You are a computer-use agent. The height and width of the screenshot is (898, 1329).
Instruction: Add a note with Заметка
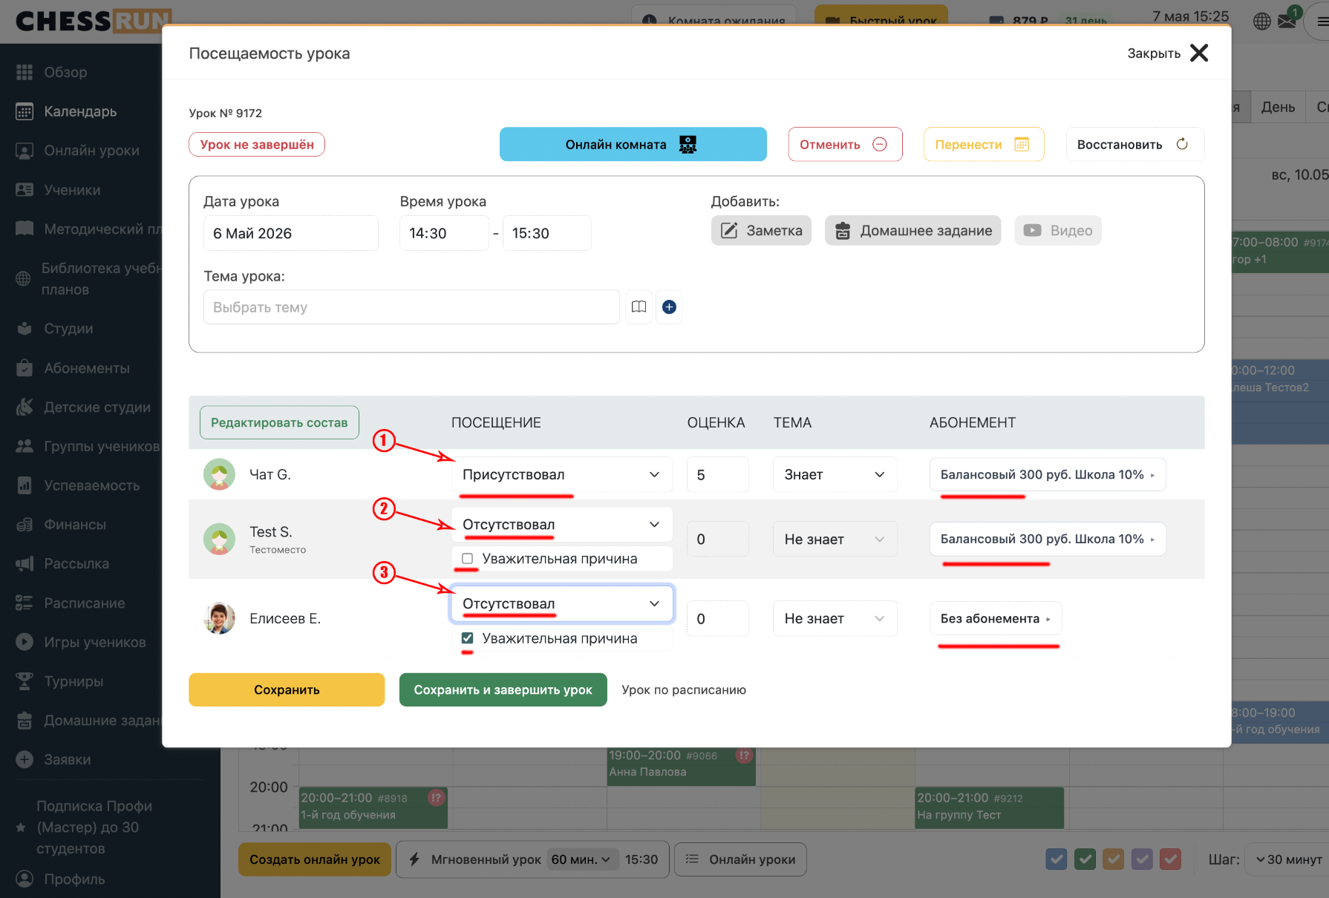point(761,231)
